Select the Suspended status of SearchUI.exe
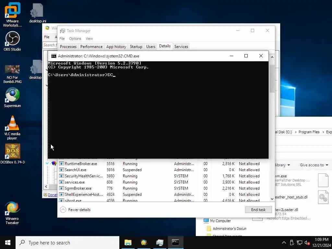This screenshot has width=332, height=249. coord(132,170)
